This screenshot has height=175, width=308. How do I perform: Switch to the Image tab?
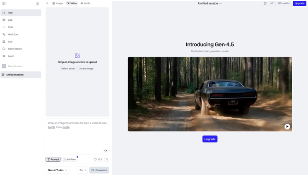(x=58, y=3)
